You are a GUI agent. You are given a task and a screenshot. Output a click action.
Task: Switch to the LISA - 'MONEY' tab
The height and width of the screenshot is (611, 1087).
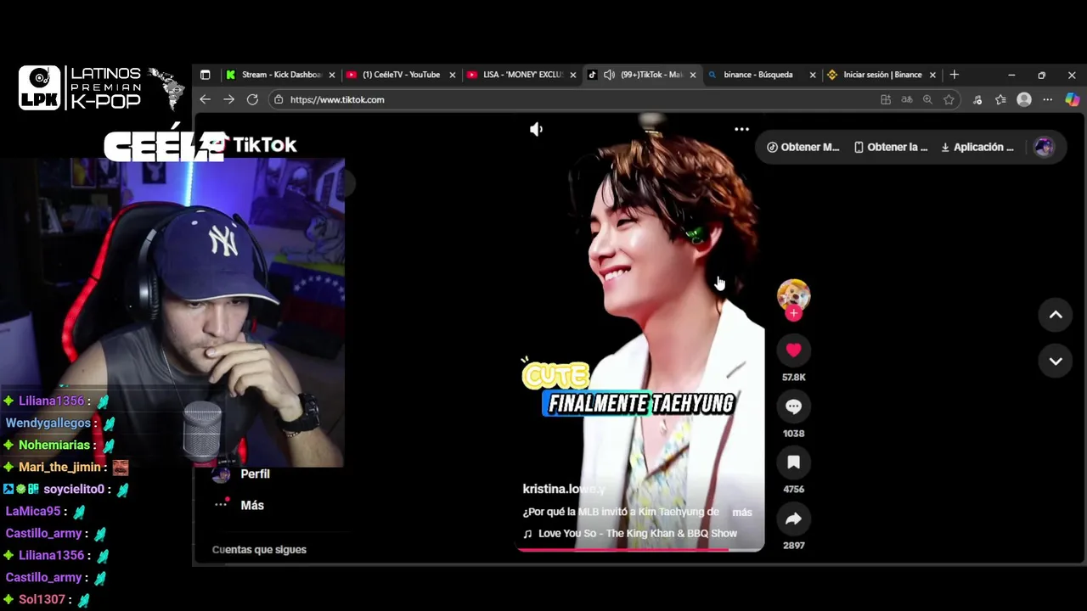tap(521, 75)
